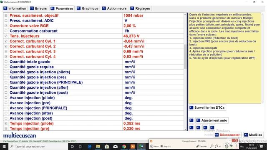Click the S shortcut icon button
267x150 pixels.
click(191, 120)
